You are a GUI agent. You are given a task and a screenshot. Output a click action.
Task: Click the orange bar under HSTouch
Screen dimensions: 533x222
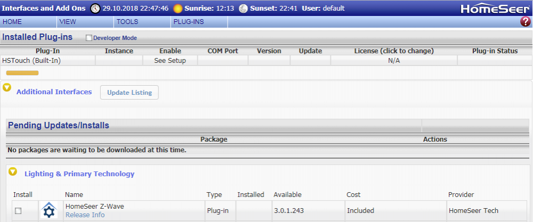22,72
